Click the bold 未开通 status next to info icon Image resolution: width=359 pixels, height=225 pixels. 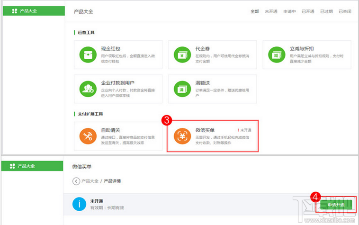click(97, 201)
